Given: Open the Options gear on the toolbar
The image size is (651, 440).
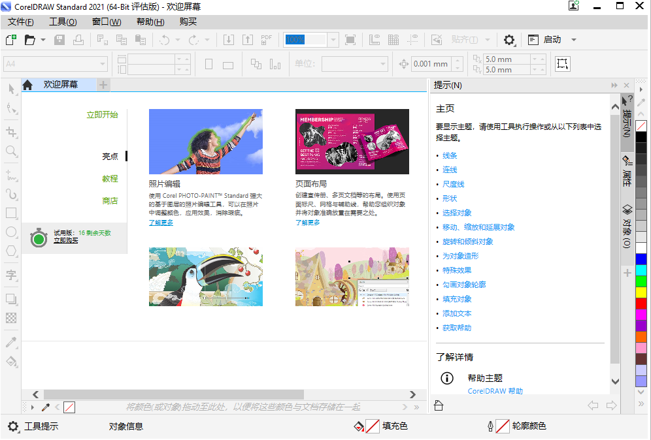Looking at the screenshot, I should click(509, 40).
